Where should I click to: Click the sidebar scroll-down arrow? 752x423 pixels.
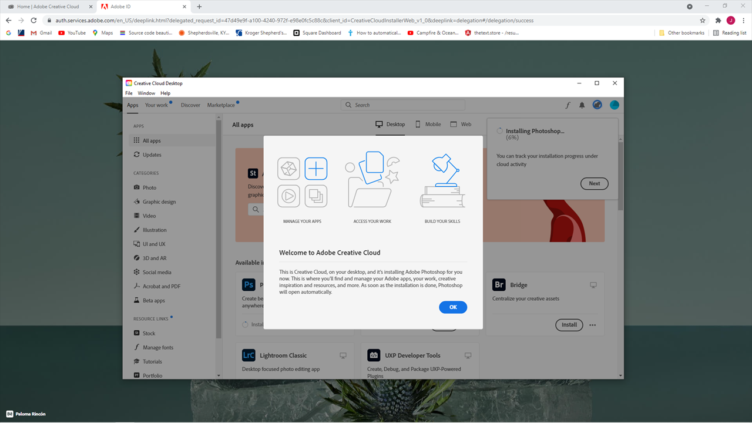pos(219,375)
